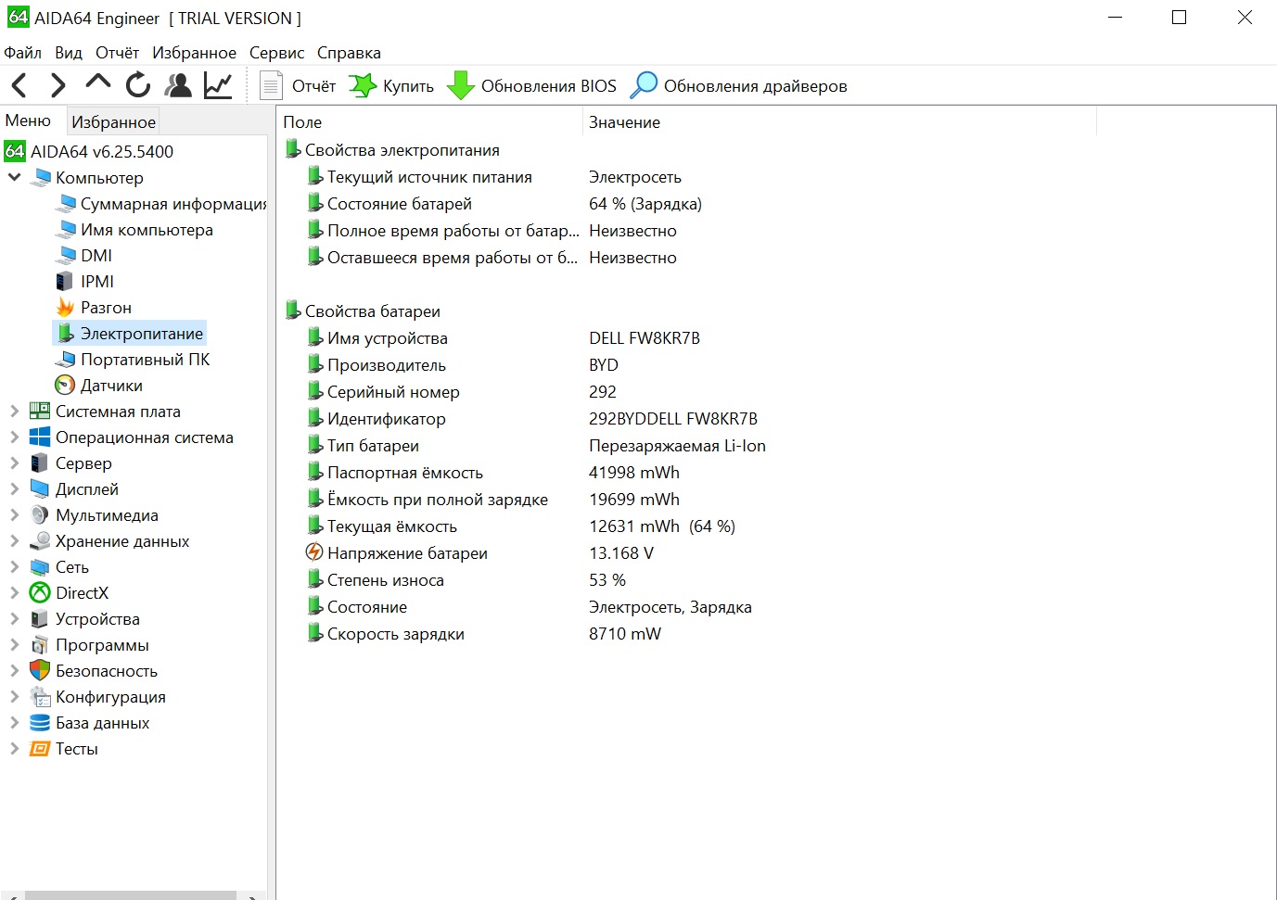Refresh the current page view
The image size is (1277, 900).
click(x=138, y=85)
